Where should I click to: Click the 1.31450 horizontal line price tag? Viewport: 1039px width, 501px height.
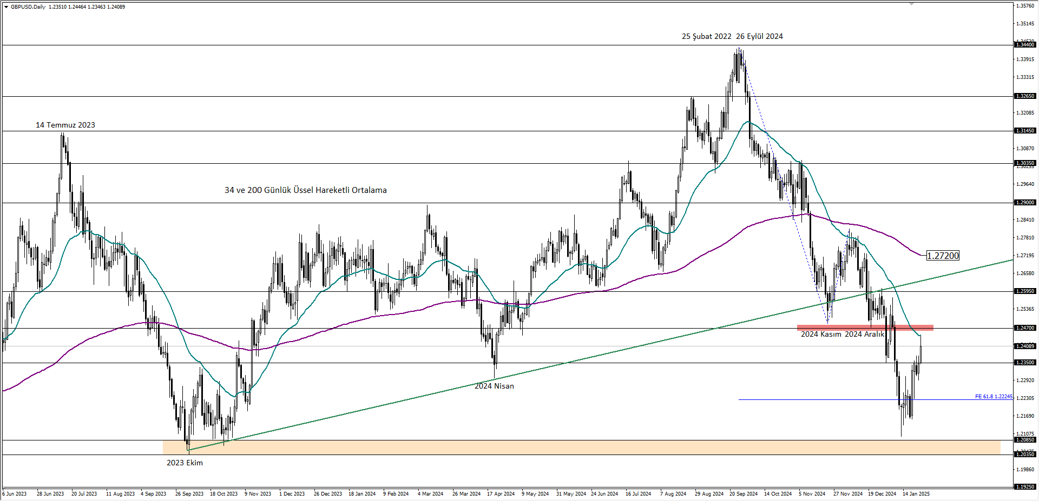tap(1025, 131)
